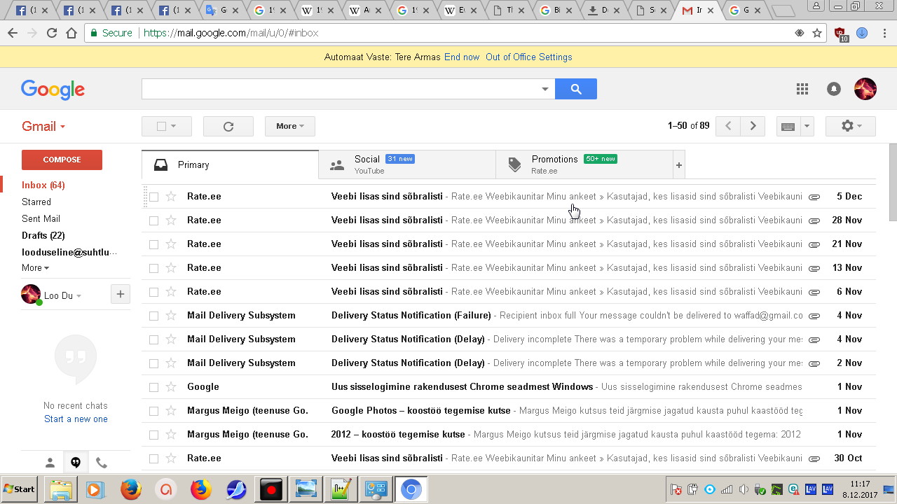Start new chat with plus button
The height and width of the screenshot is (504, 897).
tap(121, 295)
